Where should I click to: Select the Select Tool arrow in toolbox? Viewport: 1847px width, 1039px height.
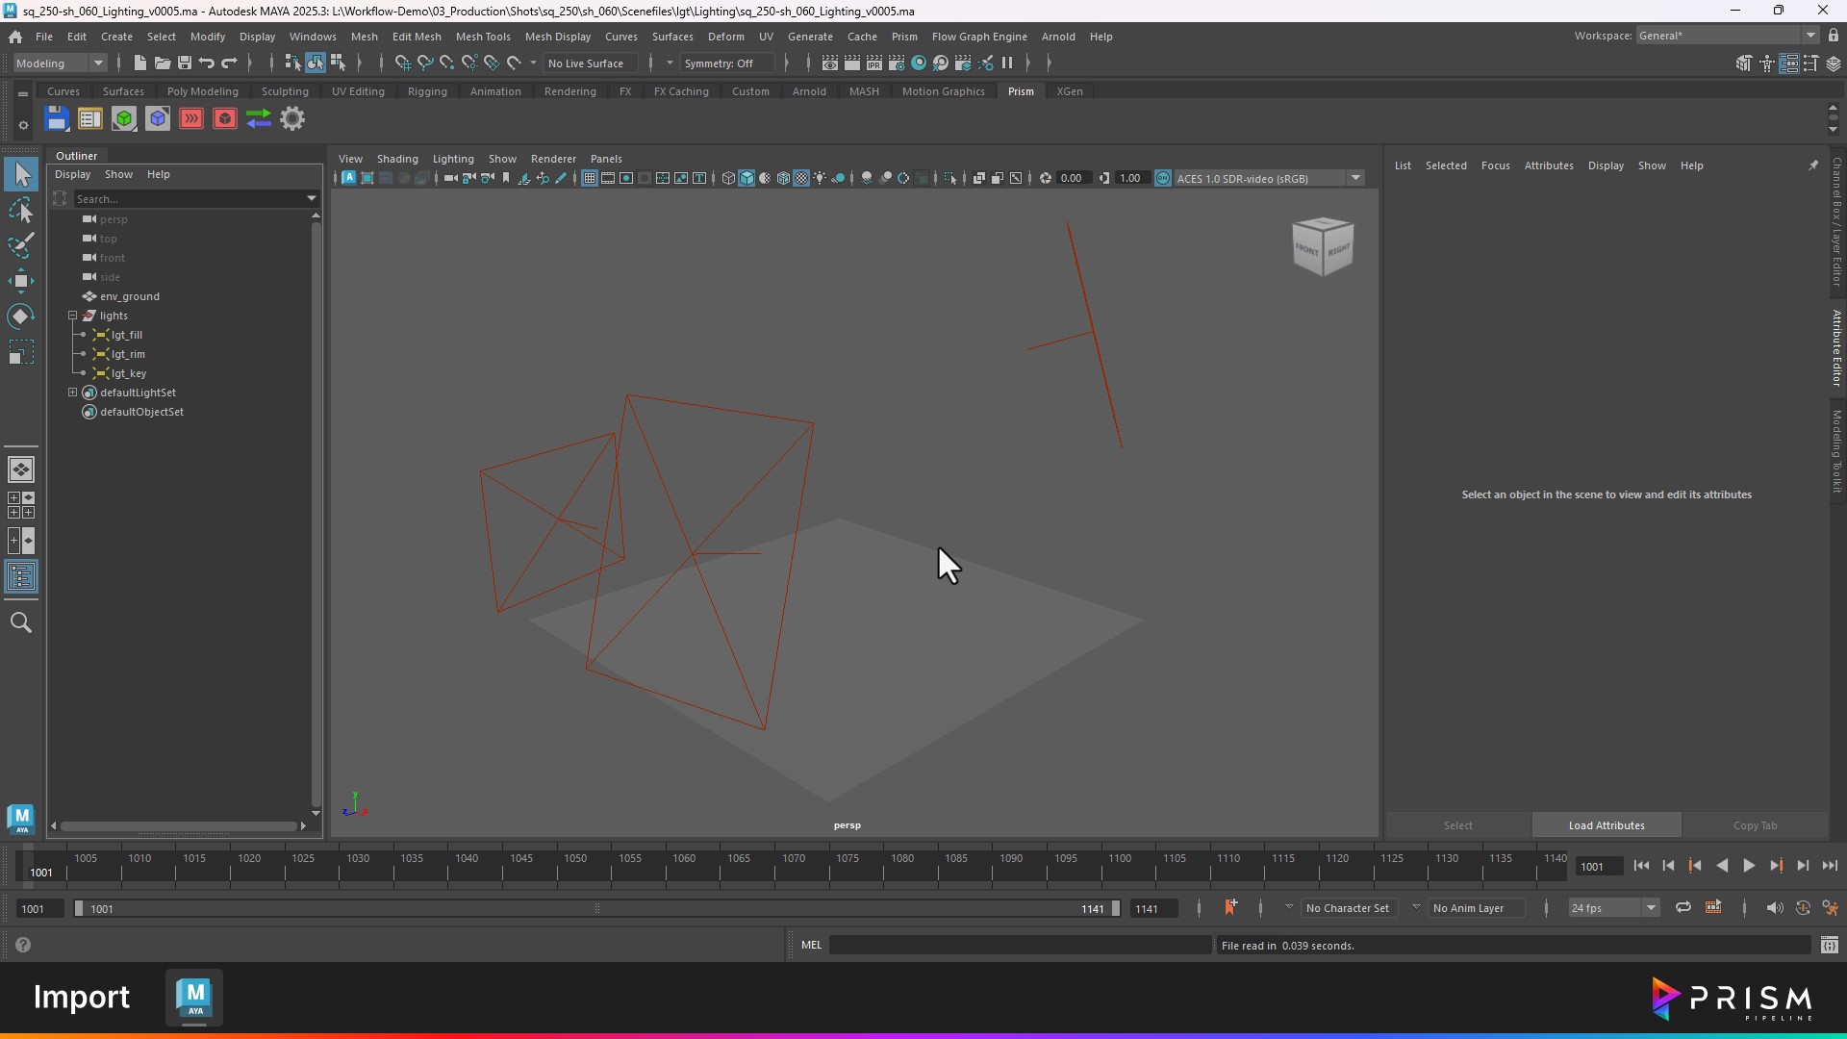pyautogui.click(x=21, y=174)
